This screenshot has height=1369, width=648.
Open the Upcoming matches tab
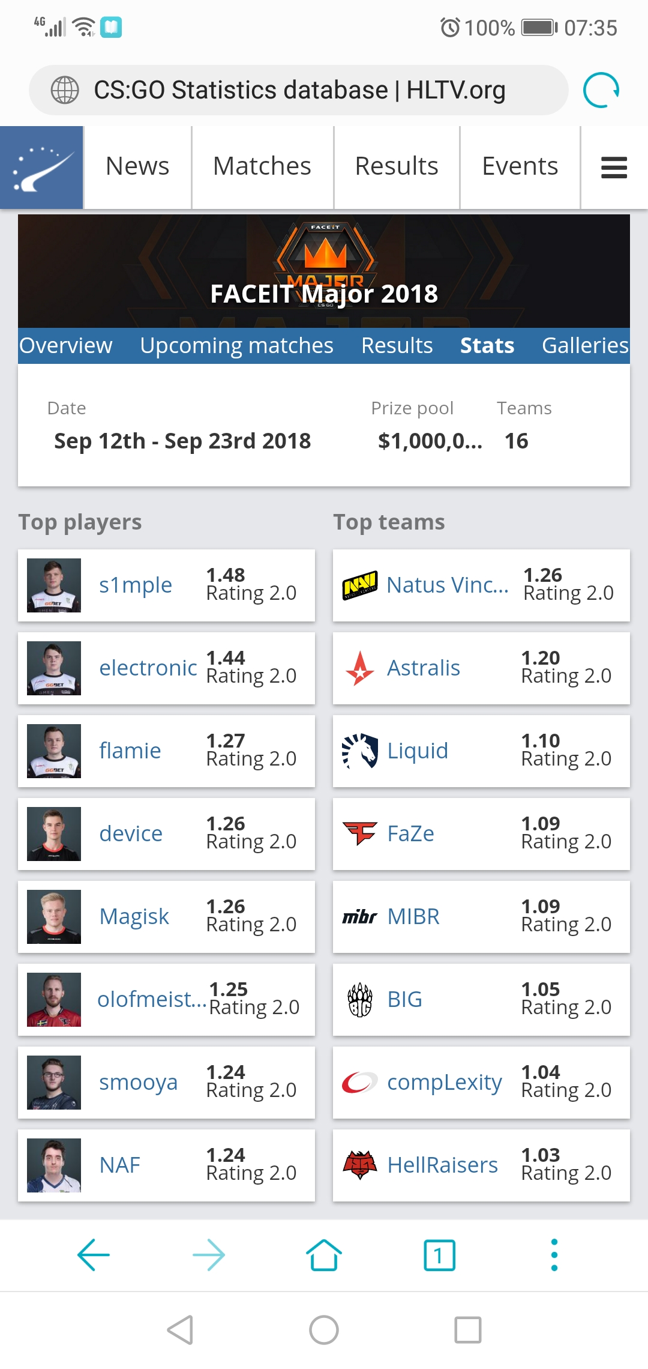pos(236,346)
